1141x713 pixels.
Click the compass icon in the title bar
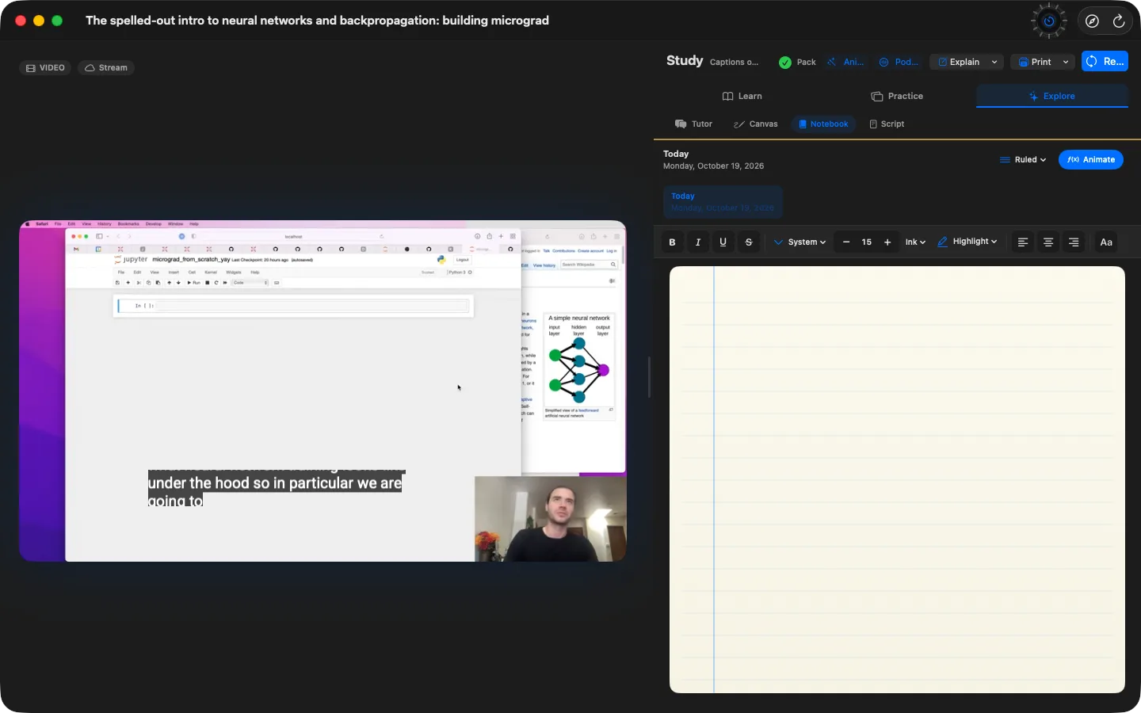coord(1093,21)
